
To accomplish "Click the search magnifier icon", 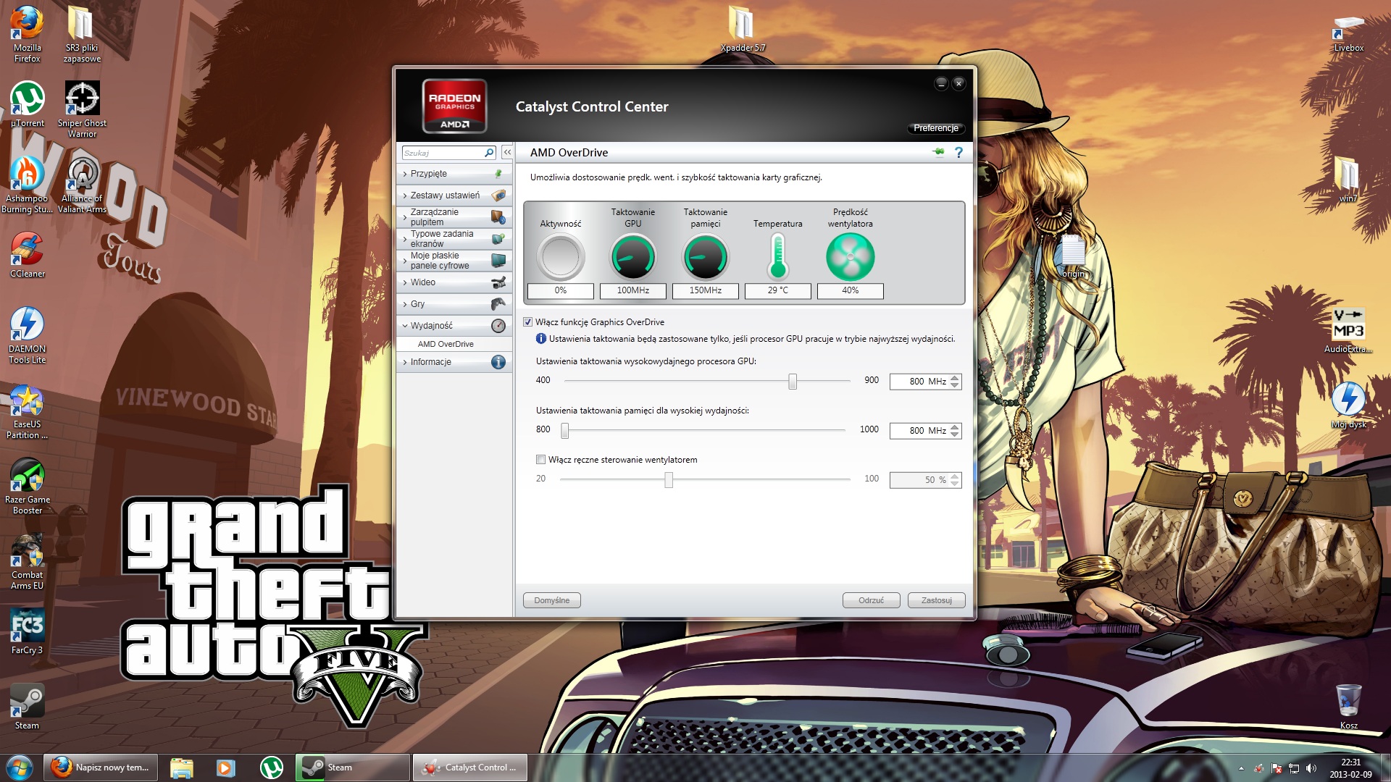I will click(489, 153).
